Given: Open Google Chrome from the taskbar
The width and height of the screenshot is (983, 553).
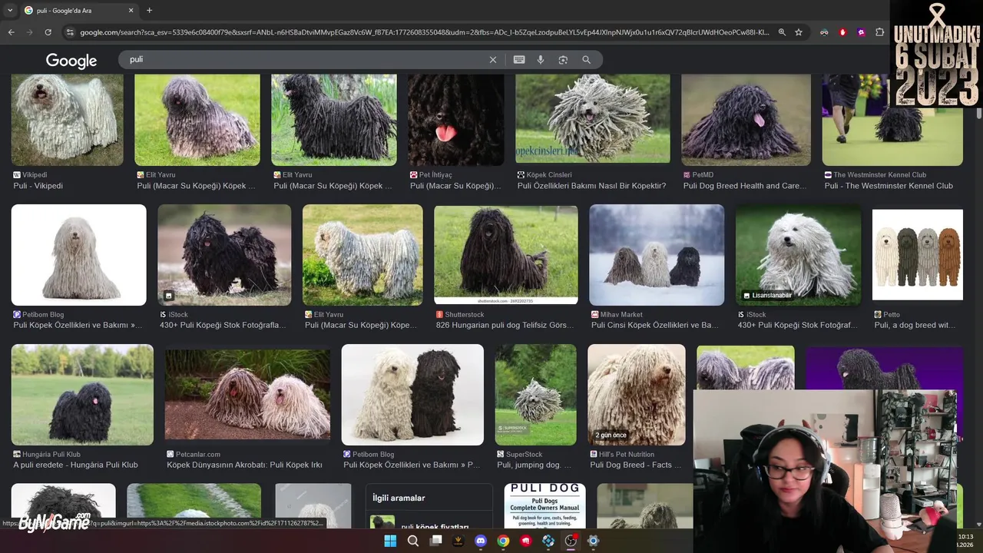Looking at the screenshot, I should pos(503,541).
